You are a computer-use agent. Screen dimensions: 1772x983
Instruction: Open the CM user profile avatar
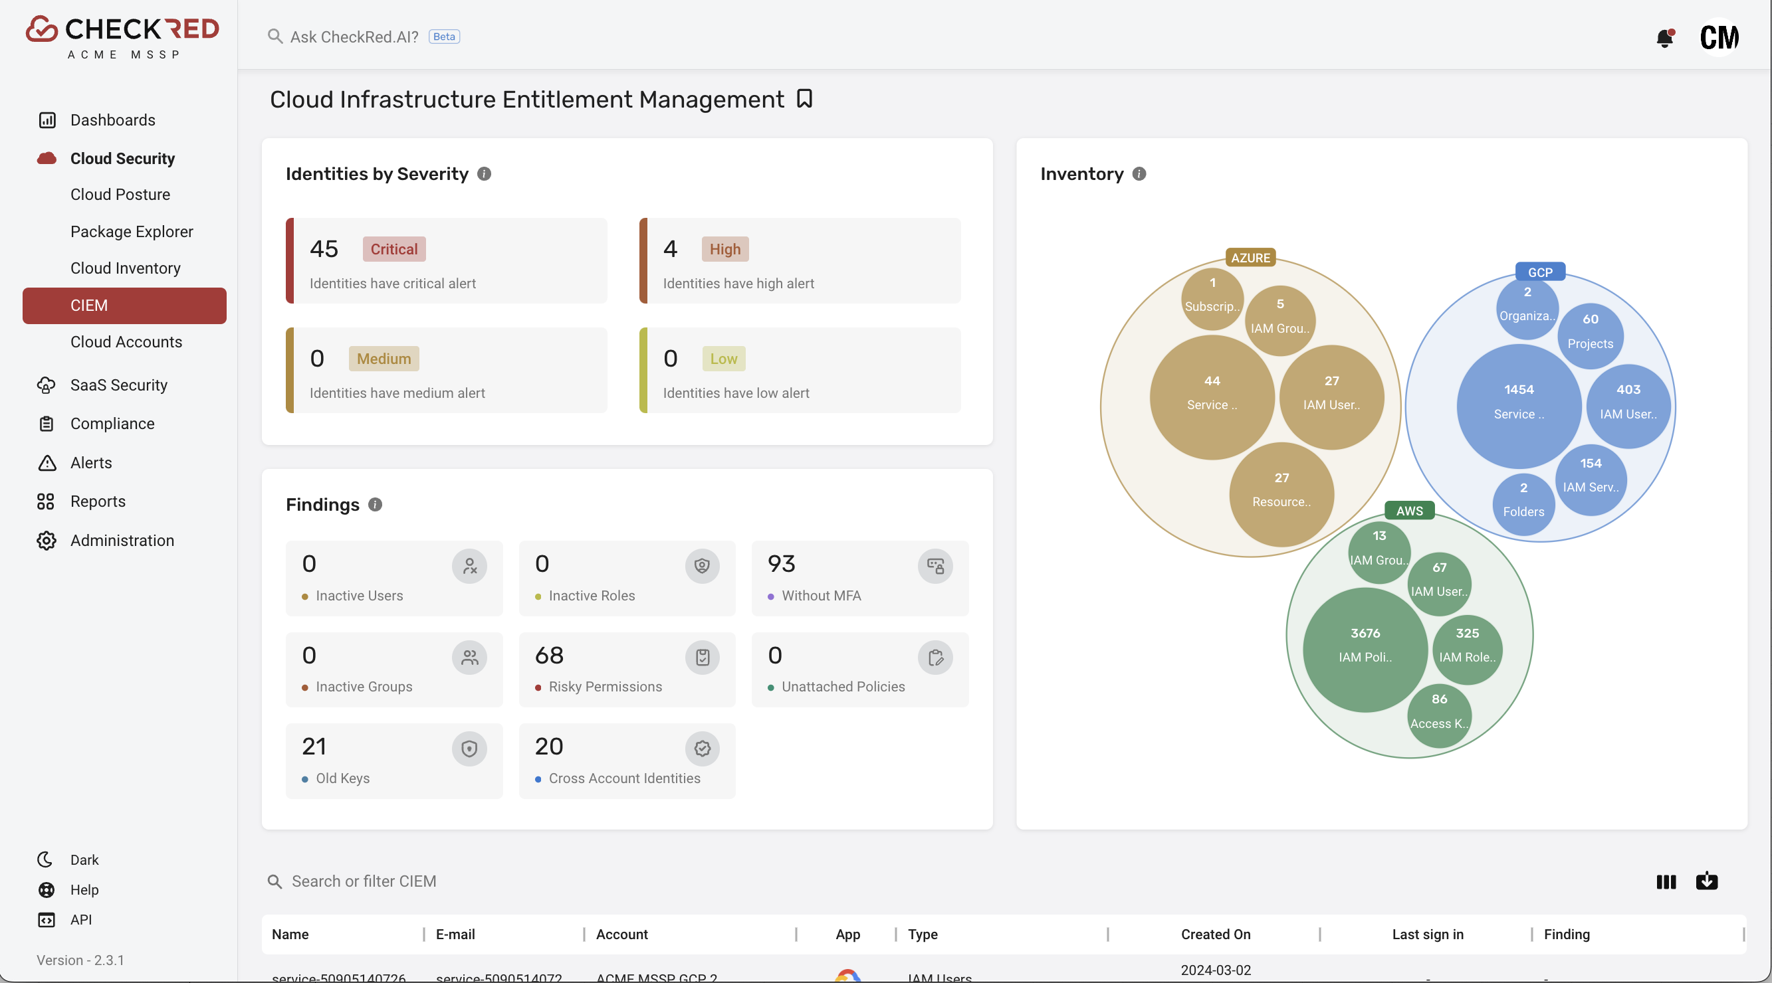1718,37
